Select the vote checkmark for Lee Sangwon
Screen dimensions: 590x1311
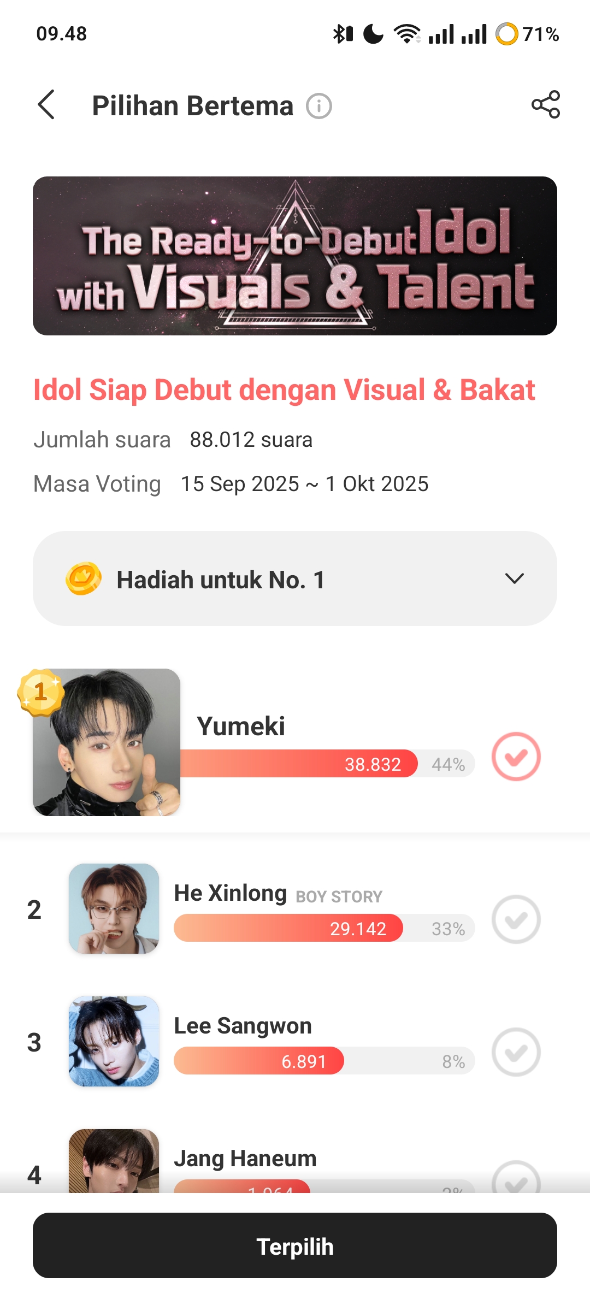coord(516,1052)
